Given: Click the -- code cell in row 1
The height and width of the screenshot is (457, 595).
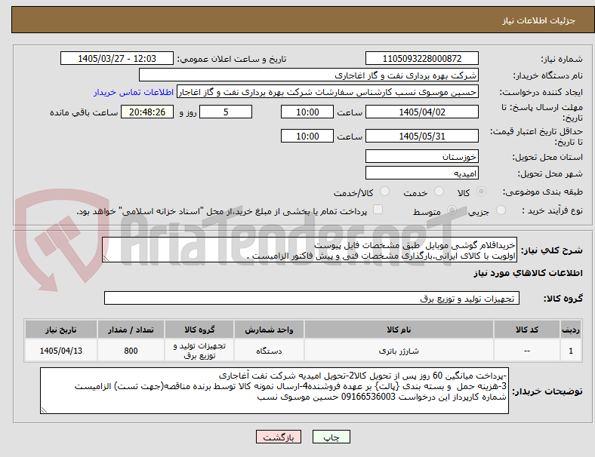Looking at the screenshot, I should point(527,351).
